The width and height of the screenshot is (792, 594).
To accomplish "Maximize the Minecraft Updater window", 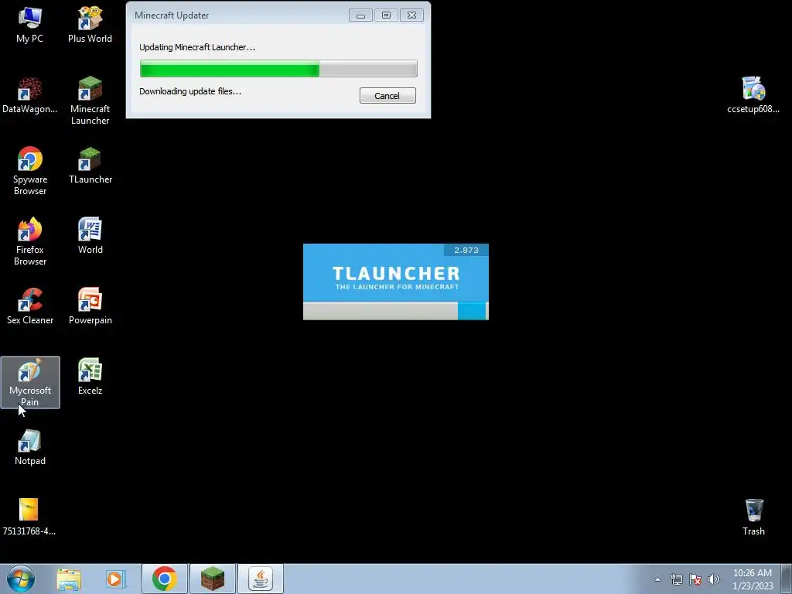I will [x=387, y=15].
